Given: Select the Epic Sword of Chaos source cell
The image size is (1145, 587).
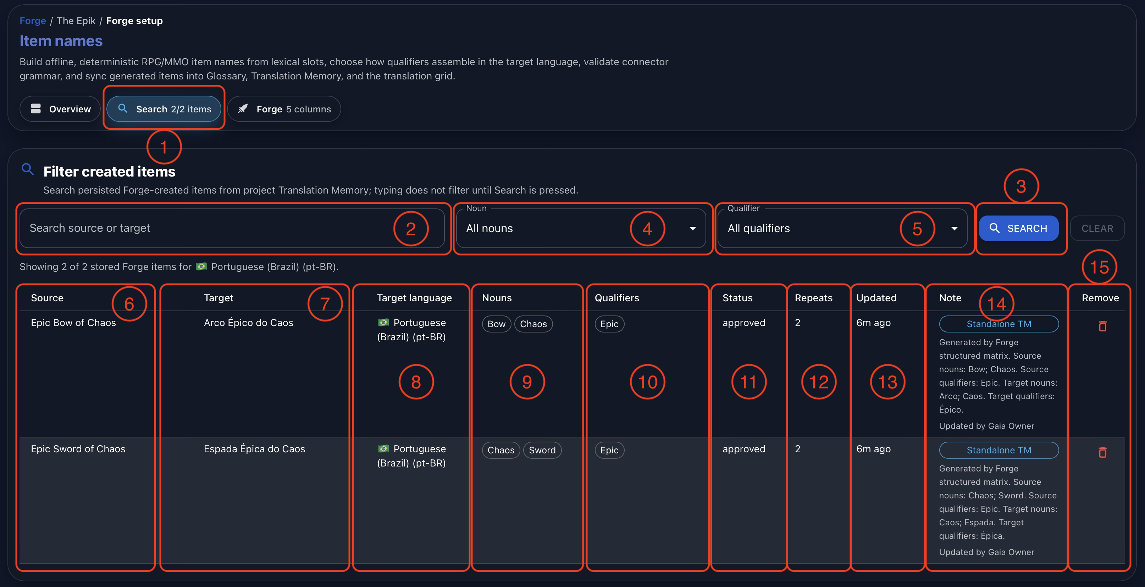Looking at the screenshot, I should pyautogui.click(x=78, y=449).
